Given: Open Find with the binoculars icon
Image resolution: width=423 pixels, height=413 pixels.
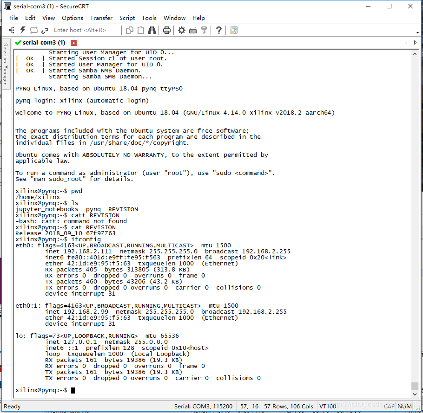Looking at the screenshot, I should point(152,30).
